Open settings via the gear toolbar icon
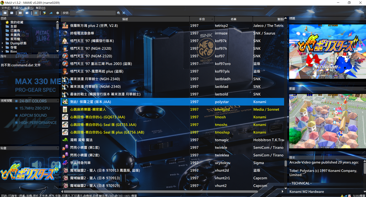366x197 pixels. click(x=58, y=13)
